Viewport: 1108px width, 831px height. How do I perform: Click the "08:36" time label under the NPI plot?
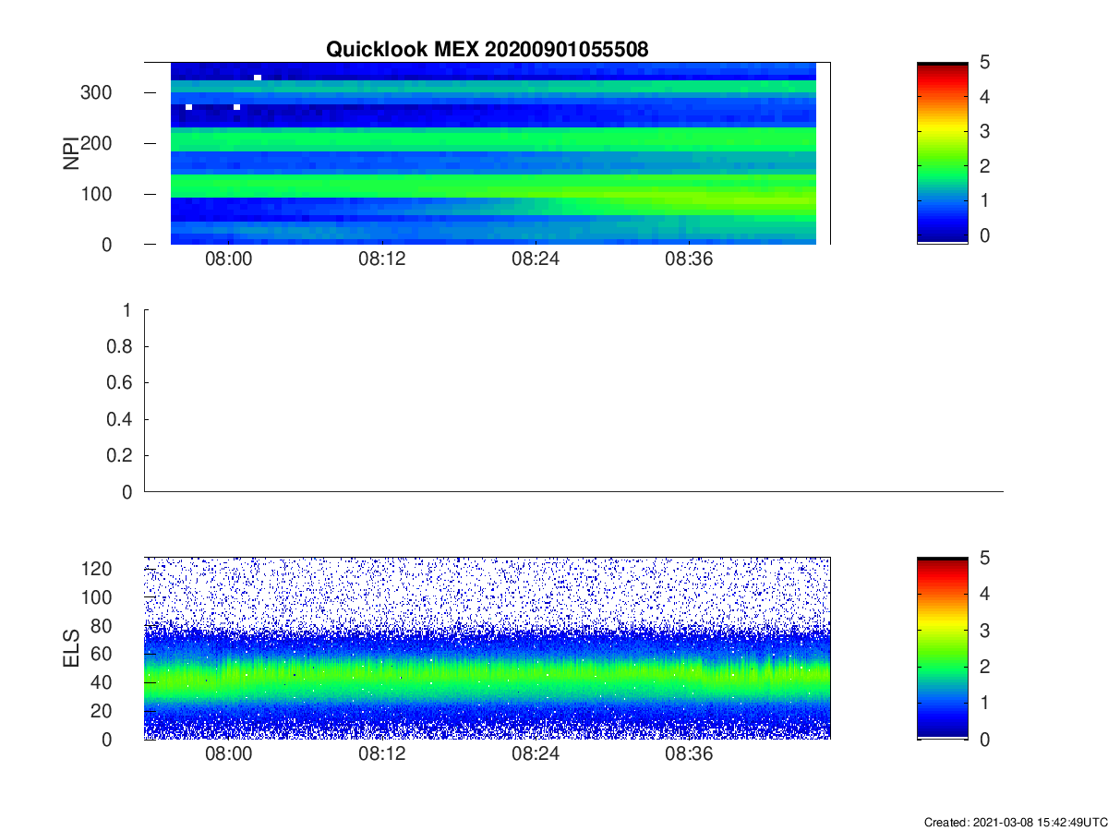[x=690, y=259]
